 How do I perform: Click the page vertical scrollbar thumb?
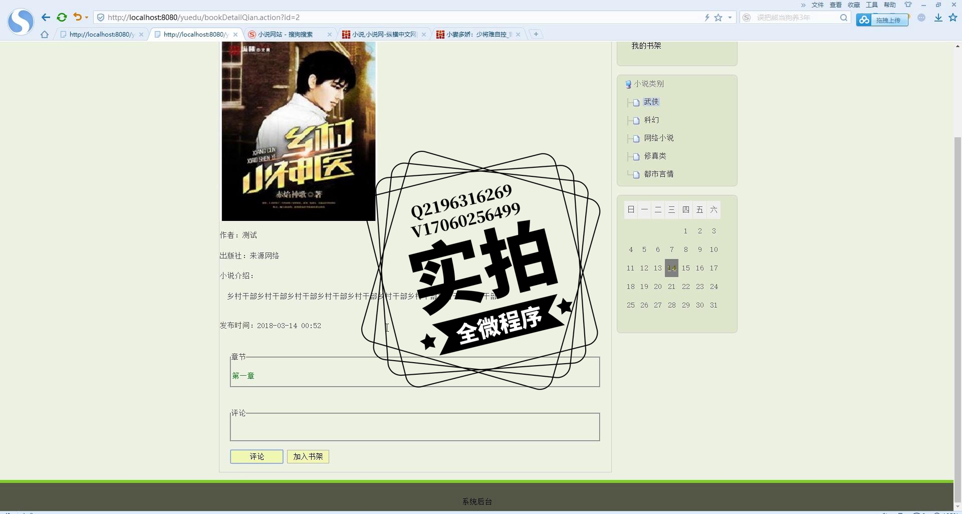point(957,321)
